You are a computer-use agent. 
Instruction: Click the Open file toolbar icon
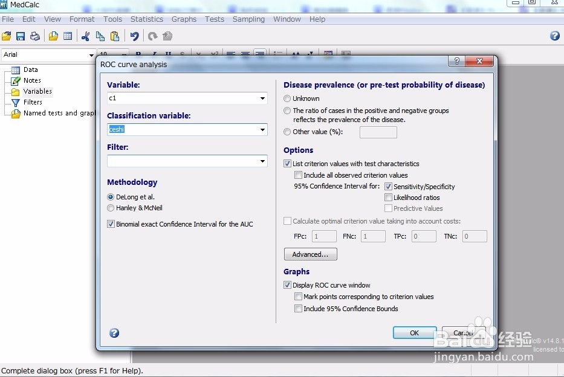7,36
